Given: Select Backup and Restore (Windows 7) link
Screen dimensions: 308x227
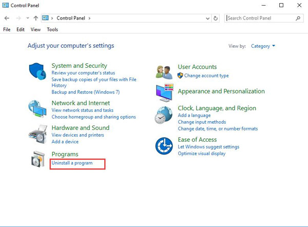Looking at the screenshot, I should (85, 92).
